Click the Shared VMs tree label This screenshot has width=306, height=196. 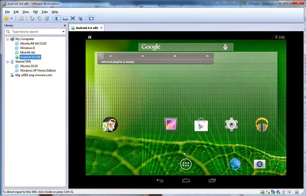click(x=23, y=62)
